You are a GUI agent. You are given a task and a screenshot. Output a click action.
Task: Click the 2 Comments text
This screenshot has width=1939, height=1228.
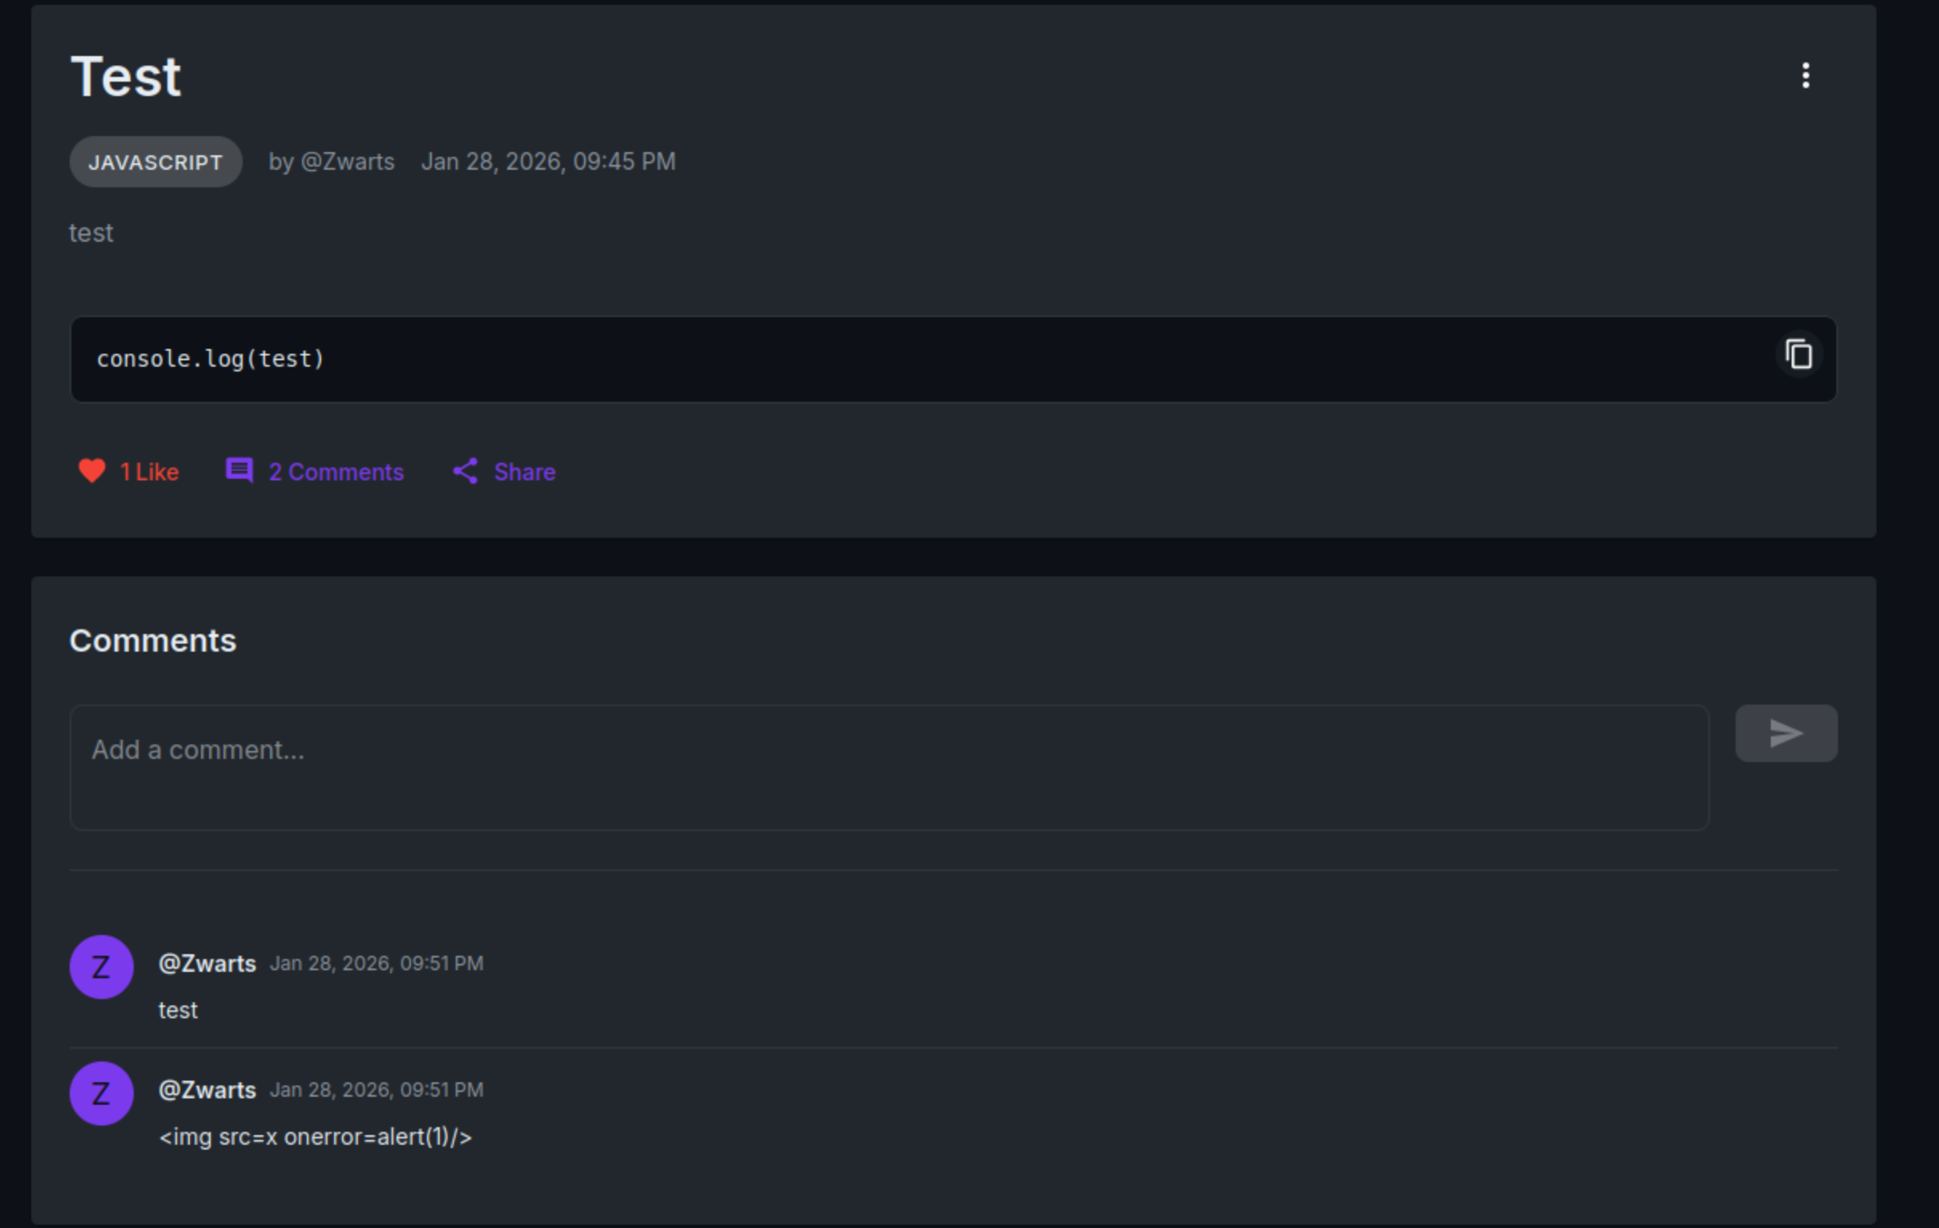point(336,472)
